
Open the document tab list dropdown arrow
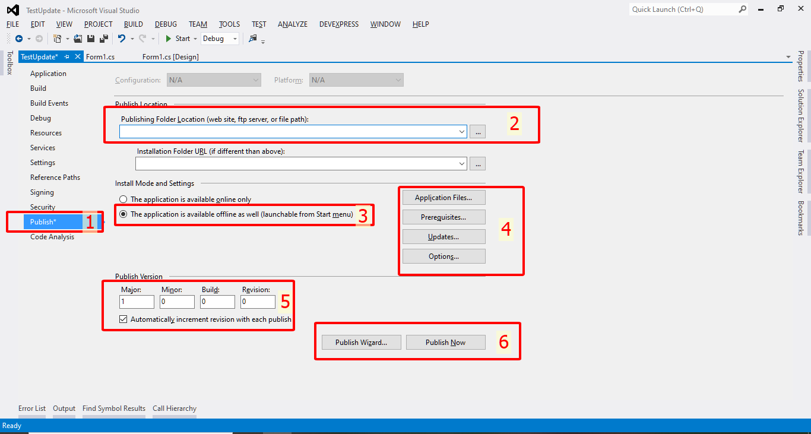[788, 57]
